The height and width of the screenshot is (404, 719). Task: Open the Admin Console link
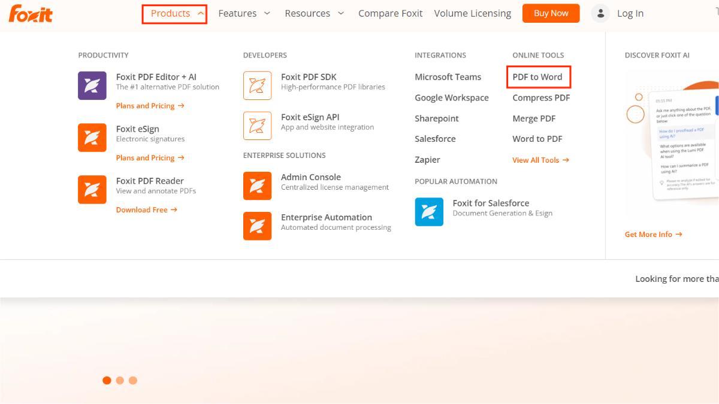point(311,177)
